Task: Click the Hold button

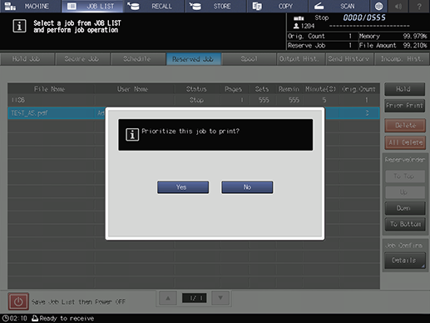Action: pyautogui.click(x=404, y=89)
